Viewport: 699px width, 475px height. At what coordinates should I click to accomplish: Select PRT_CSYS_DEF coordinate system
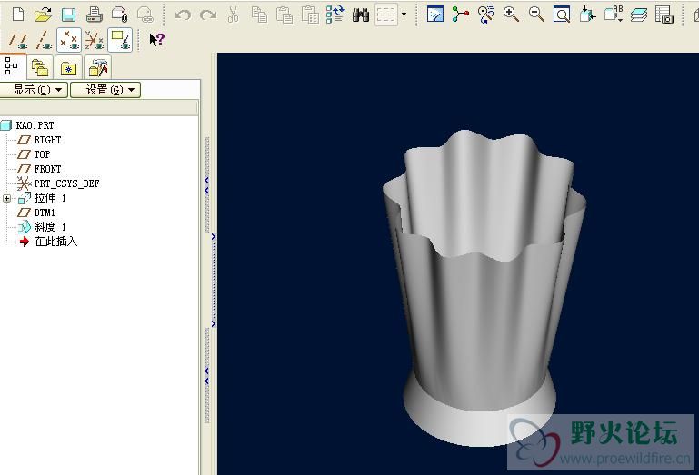point(58,183)
